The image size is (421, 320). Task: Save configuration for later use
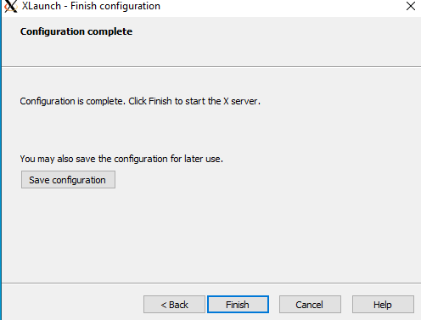tap(68, 179)
